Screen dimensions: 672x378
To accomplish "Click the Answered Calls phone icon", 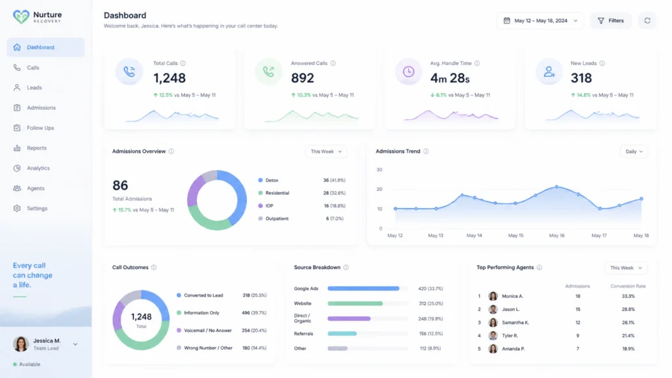I will [x=268, y=72].
